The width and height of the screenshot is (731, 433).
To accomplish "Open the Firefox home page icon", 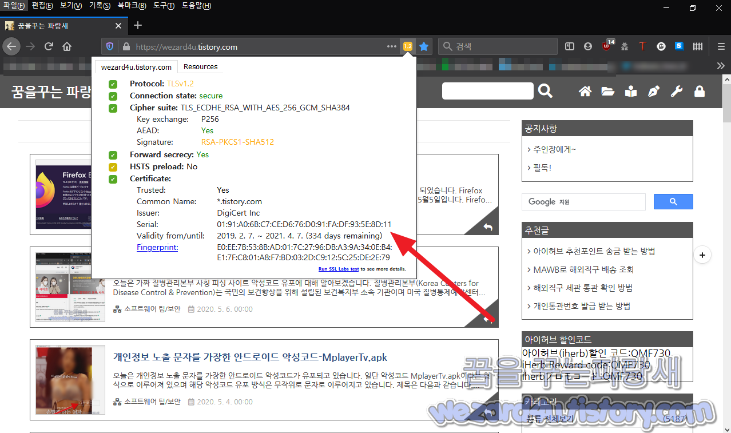I will (67, 46).
